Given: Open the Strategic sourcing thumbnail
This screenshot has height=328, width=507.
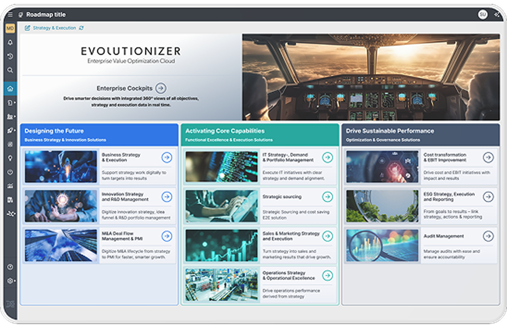Looking at the screenshot, I should (x=222, y=206).
